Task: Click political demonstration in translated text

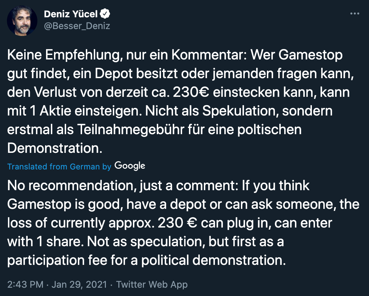Action: (x=214, y=260)
